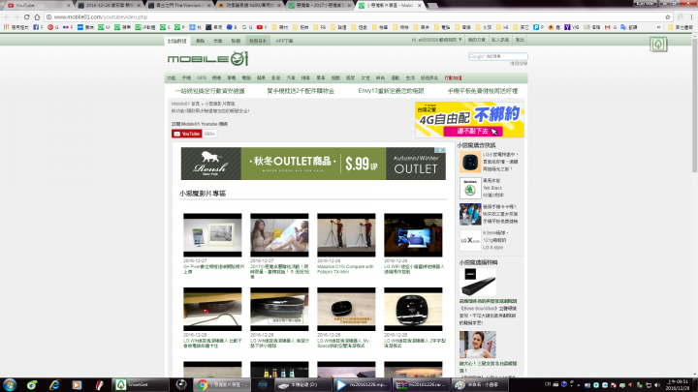Viewport: 698px width, 392px height.
Task: Switch to the X400 tab
Action: tap(250, 6)
